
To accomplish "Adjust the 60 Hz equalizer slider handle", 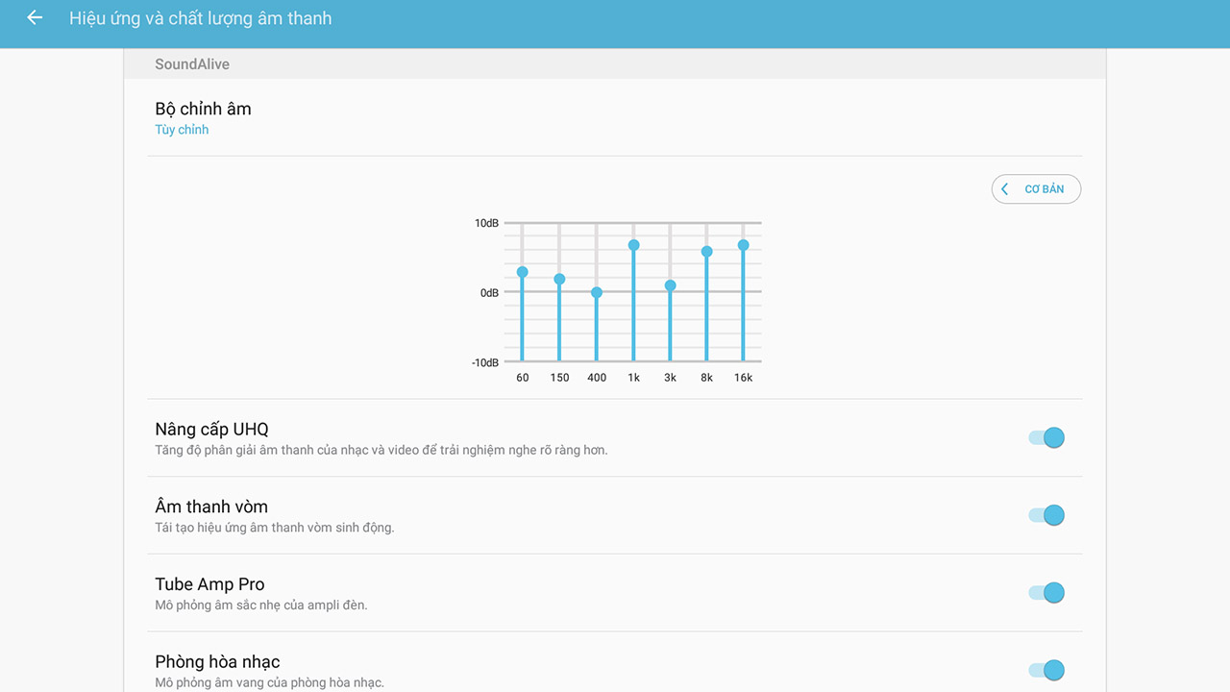I will pos(523,272).
